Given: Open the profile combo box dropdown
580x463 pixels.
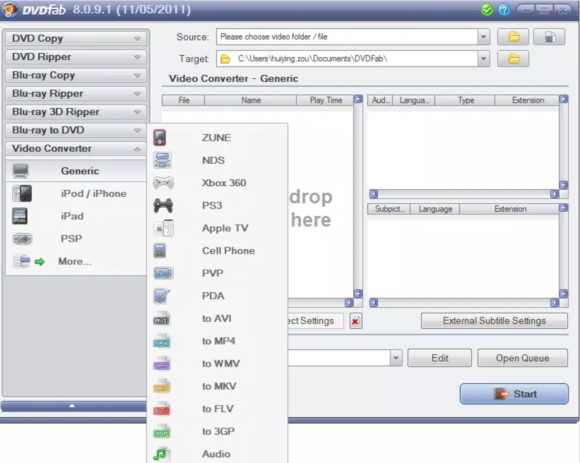Looking at the screenshot, I should coord(396,358).
